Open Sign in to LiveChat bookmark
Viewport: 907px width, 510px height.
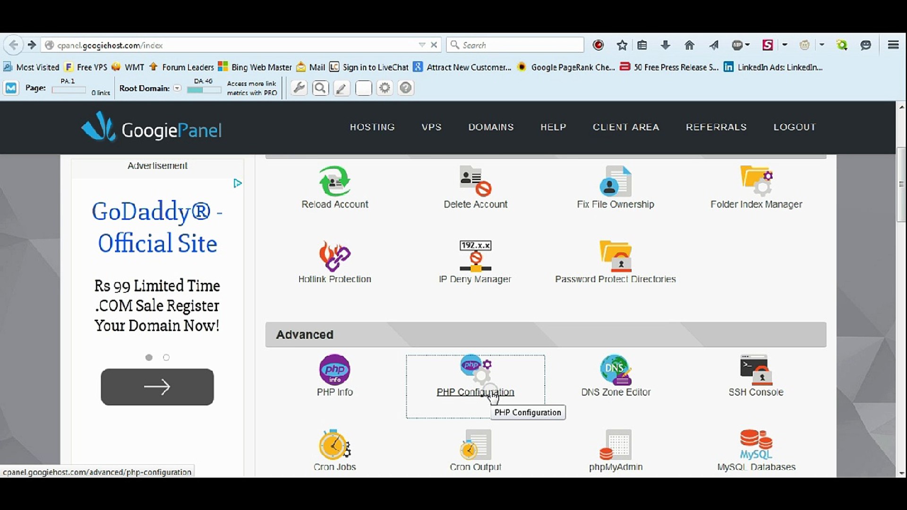click(369, 67)
